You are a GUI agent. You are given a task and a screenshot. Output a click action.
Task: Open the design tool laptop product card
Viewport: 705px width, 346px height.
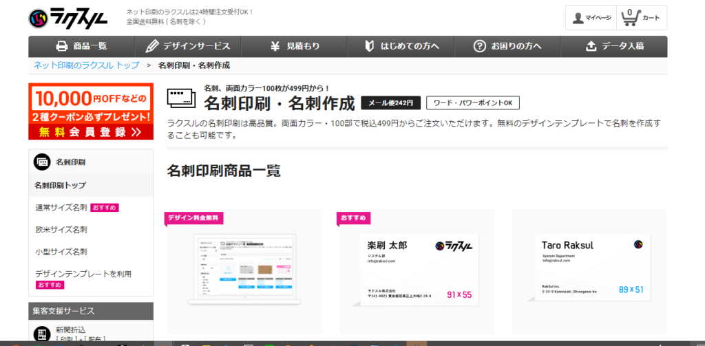(244, 272)
